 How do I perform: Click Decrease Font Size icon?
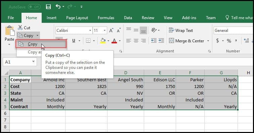click(x=119, y=31)
